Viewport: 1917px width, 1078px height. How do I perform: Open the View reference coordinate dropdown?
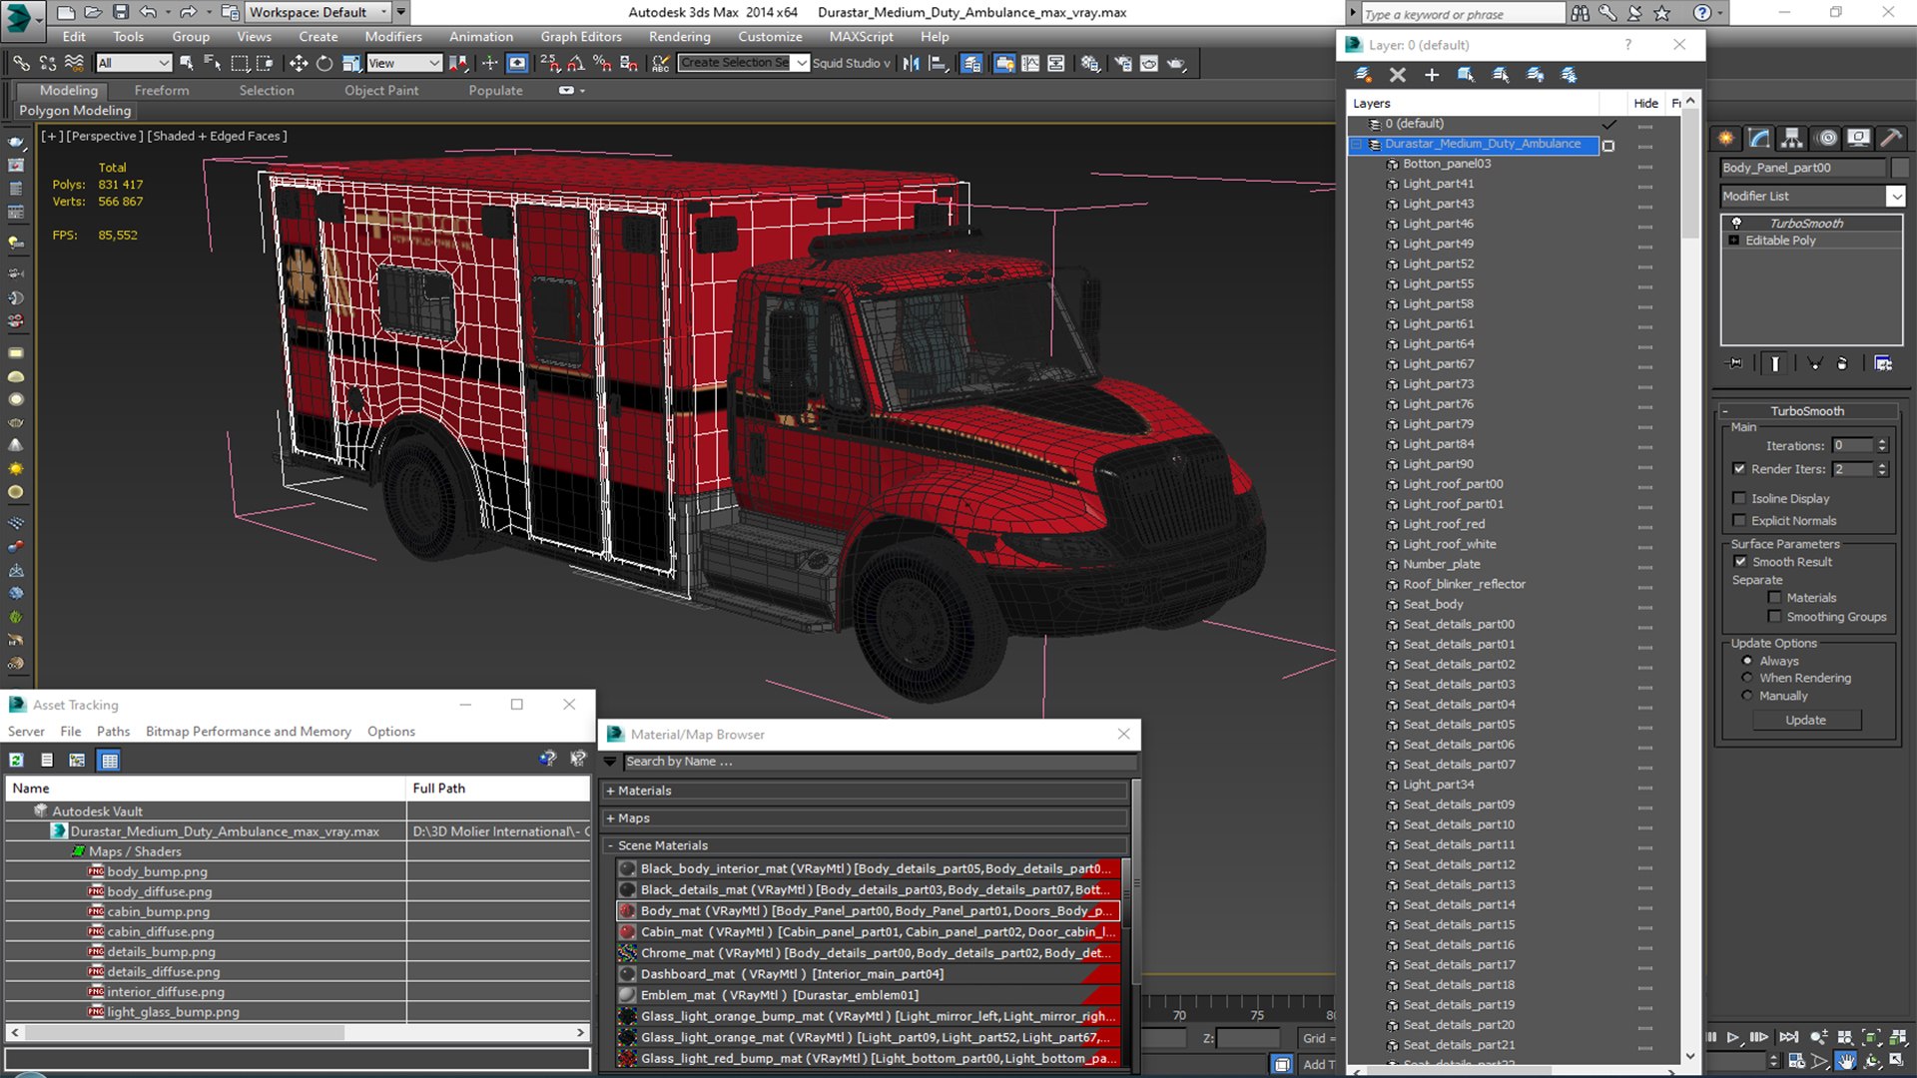tap(403, 63)
